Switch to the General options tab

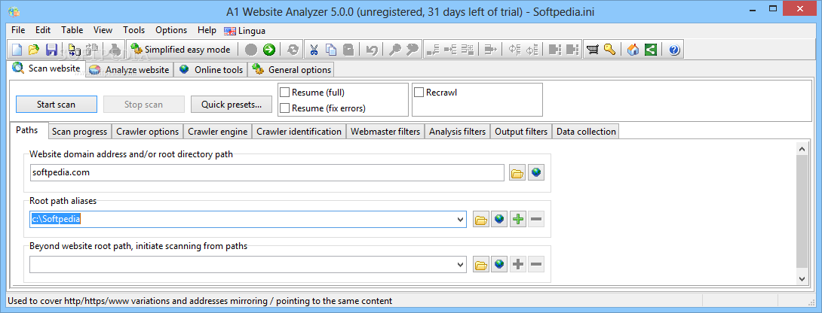click(292, 70)
